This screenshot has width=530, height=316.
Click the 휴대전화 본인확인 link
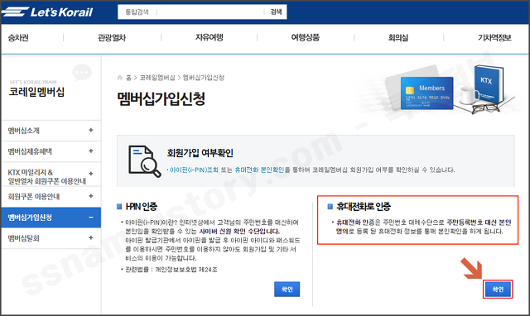[259, 170]
